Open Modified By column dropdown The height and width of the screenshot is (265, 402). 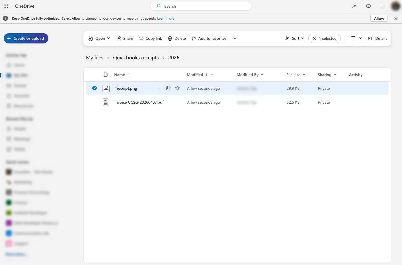[262, 75]
